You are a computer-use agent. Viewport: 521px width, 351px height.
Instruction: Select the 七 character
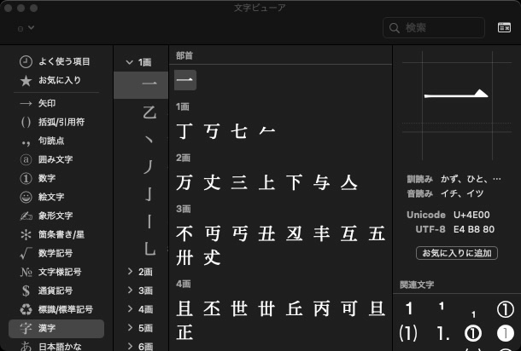click(x=239, y=131)
